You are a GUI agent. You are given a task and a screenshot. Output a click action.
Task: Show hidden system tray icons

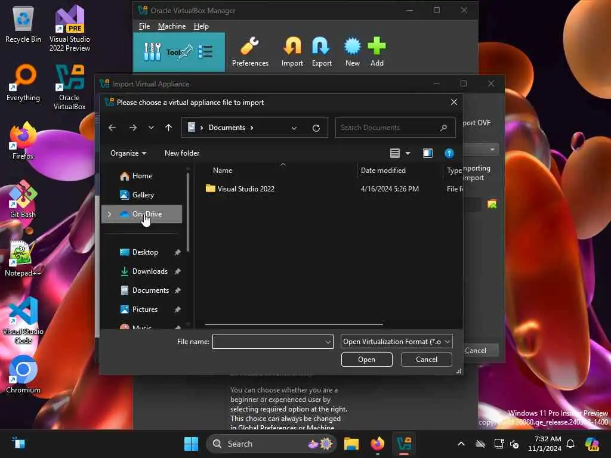tap(461, 444)
